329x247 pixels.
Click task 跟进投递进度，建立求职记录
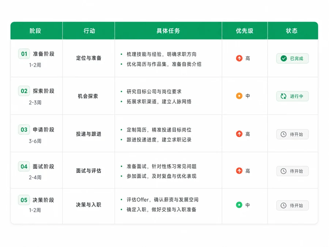click(159, 140)
